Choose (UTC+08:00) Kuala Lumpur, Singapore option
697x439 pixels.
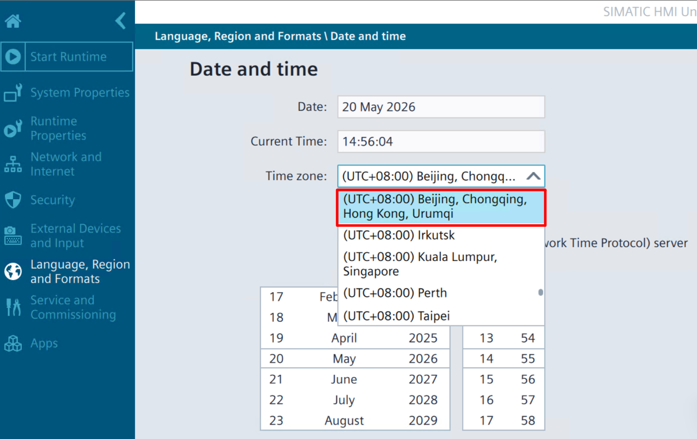click(x=441, y=264)
